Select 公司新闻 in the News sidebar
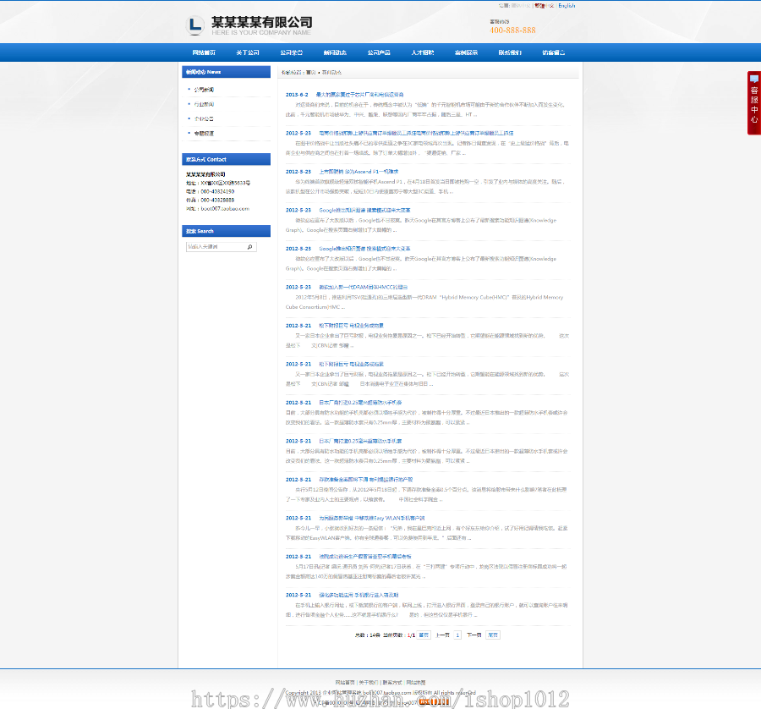 tap(204, 90)
